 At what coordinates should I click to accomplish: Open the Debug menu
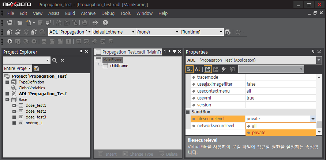coord(108,13)
